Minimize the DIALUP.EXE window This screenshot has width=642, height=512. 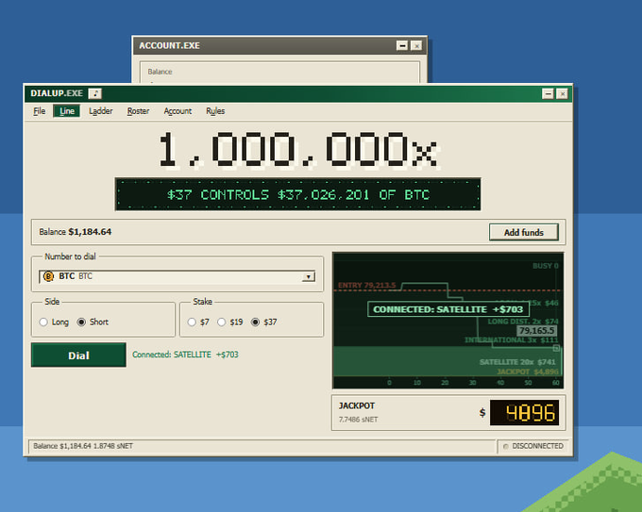click(548, 94)
